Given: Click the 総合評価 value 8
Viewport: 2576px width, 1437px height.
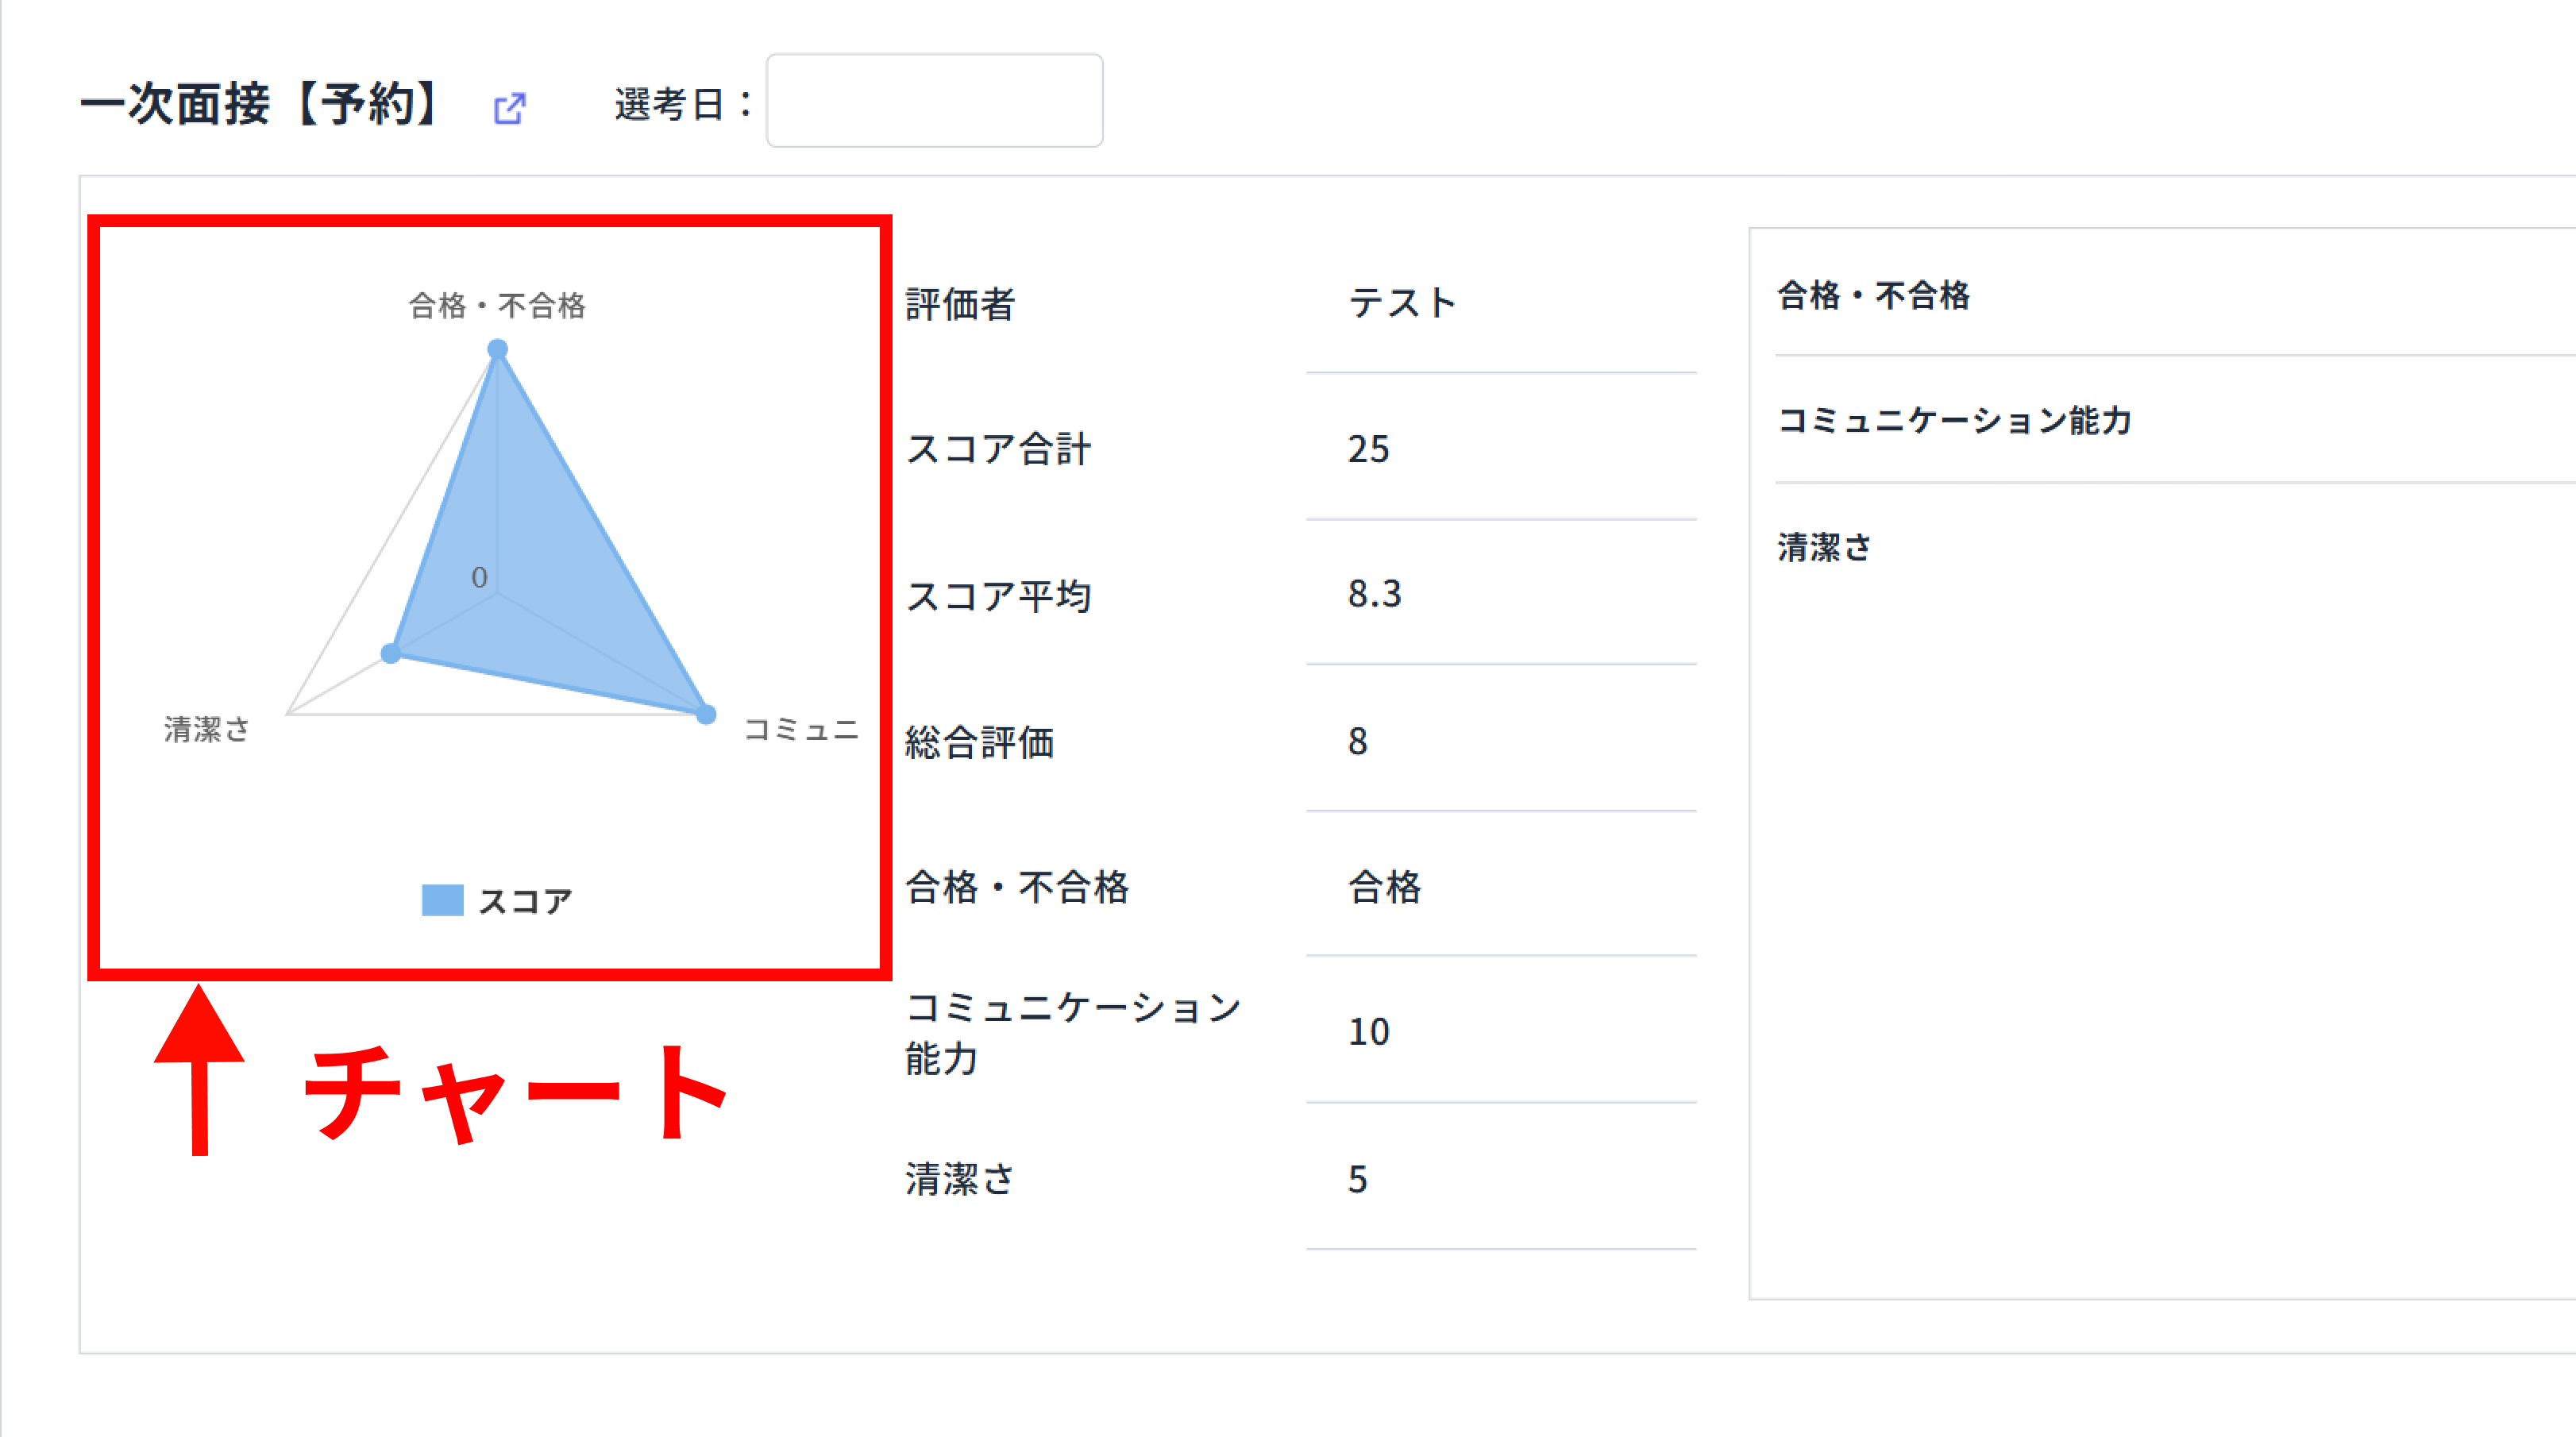Looking at the screenshot, I should 1356,741.
